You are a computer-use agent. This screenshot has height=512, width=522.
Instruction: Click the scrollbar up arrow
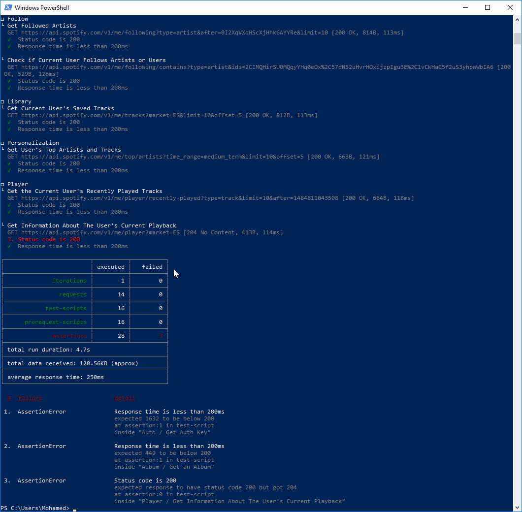tap(517, 20)
